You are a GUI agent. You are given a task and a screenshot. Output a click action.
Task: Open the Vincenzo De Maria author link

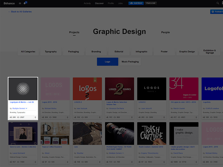pos(116,108)
